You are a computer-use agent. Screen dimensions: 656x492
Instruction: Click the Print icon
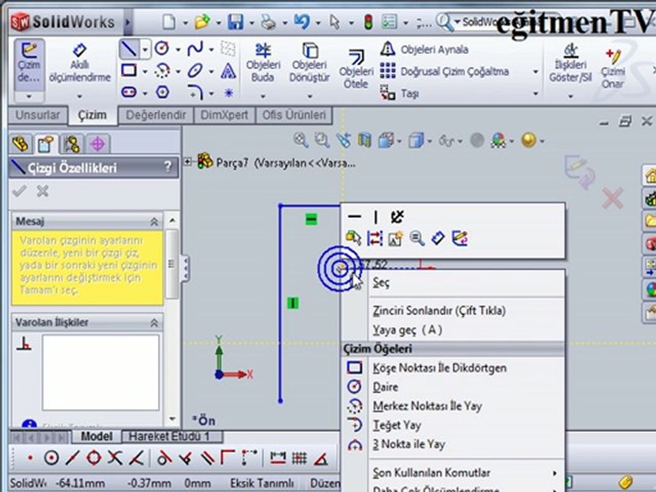(x=268, y=22)
